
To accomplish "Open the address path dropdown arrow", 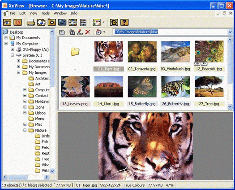I will click(230, 32).
